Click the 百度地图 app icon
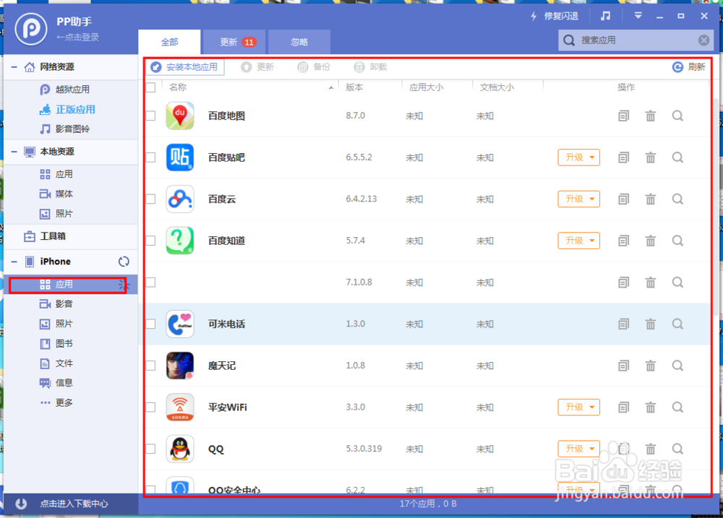 tap(180, 116)
